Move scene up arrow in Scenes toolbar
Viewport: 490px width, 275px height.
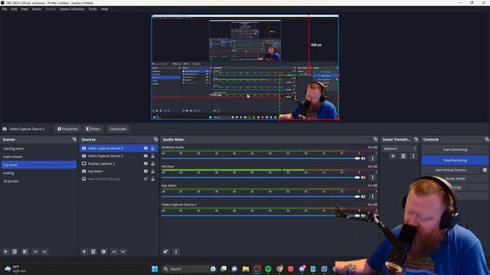pos(35,251)
